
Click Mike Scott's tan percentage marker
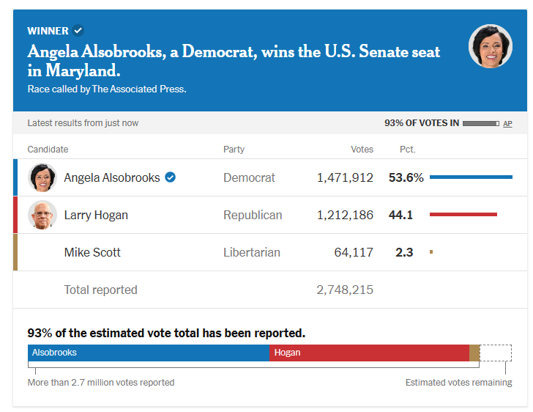(431, 252)
